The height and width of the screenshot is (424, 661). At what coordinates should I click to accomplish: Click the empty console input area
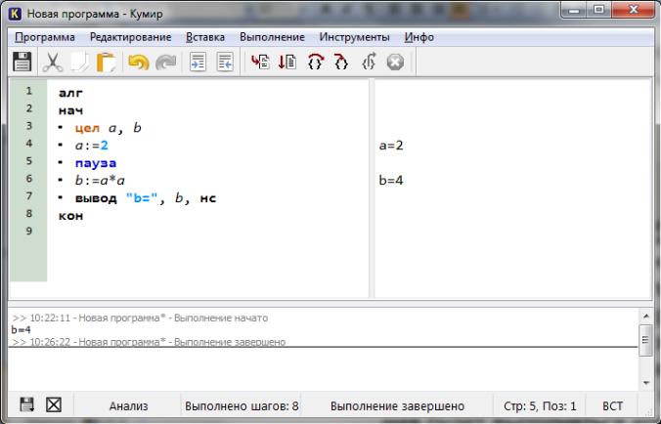click(323, 368)
